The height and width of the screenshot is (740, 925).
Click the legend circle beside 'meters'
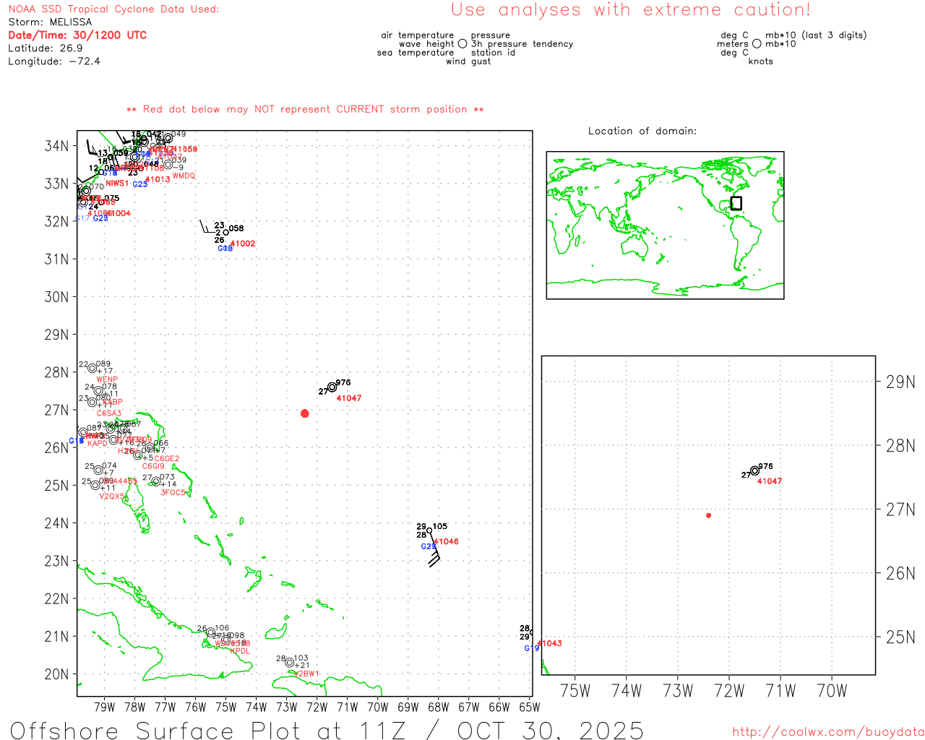(757, 44)
